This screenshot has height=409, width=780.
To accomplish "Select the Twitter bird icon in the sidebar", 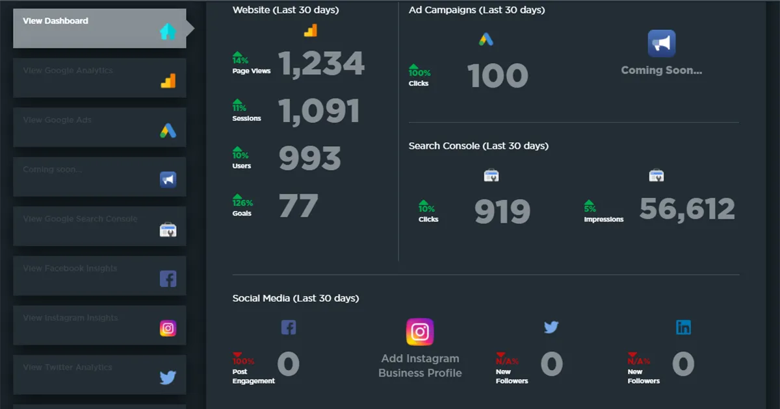I will pyautogui.click(x=168, y=377).
